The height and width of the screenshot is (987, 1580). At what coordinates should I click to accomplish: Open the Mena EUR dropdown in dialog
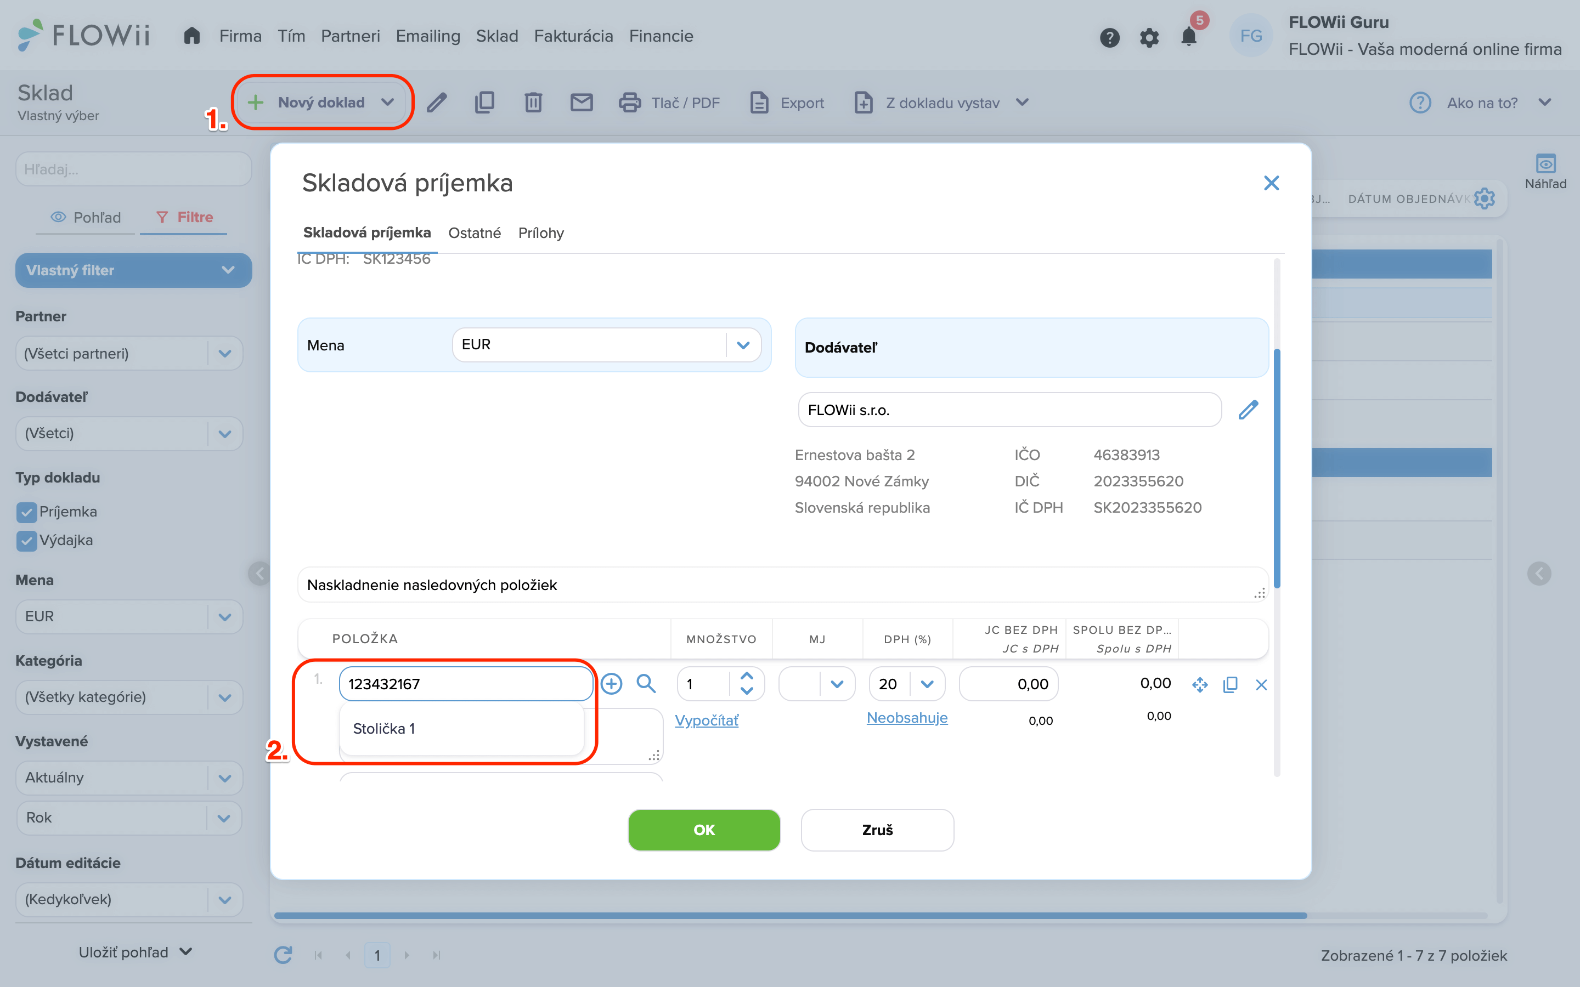pyautogui.click(x=607, y=345)
